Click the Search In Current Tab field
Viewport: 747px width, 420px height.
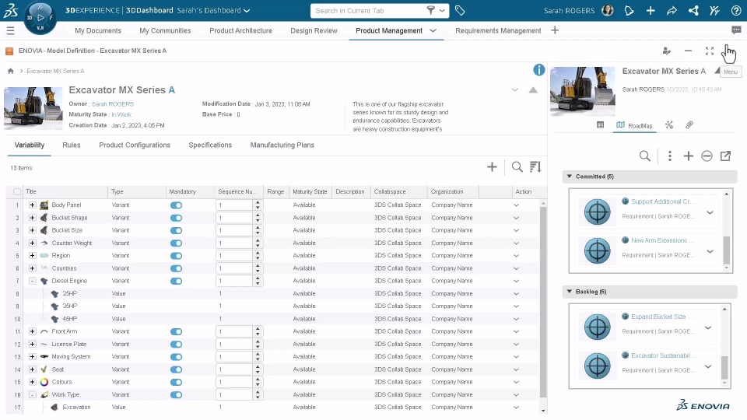click(369, 10)
